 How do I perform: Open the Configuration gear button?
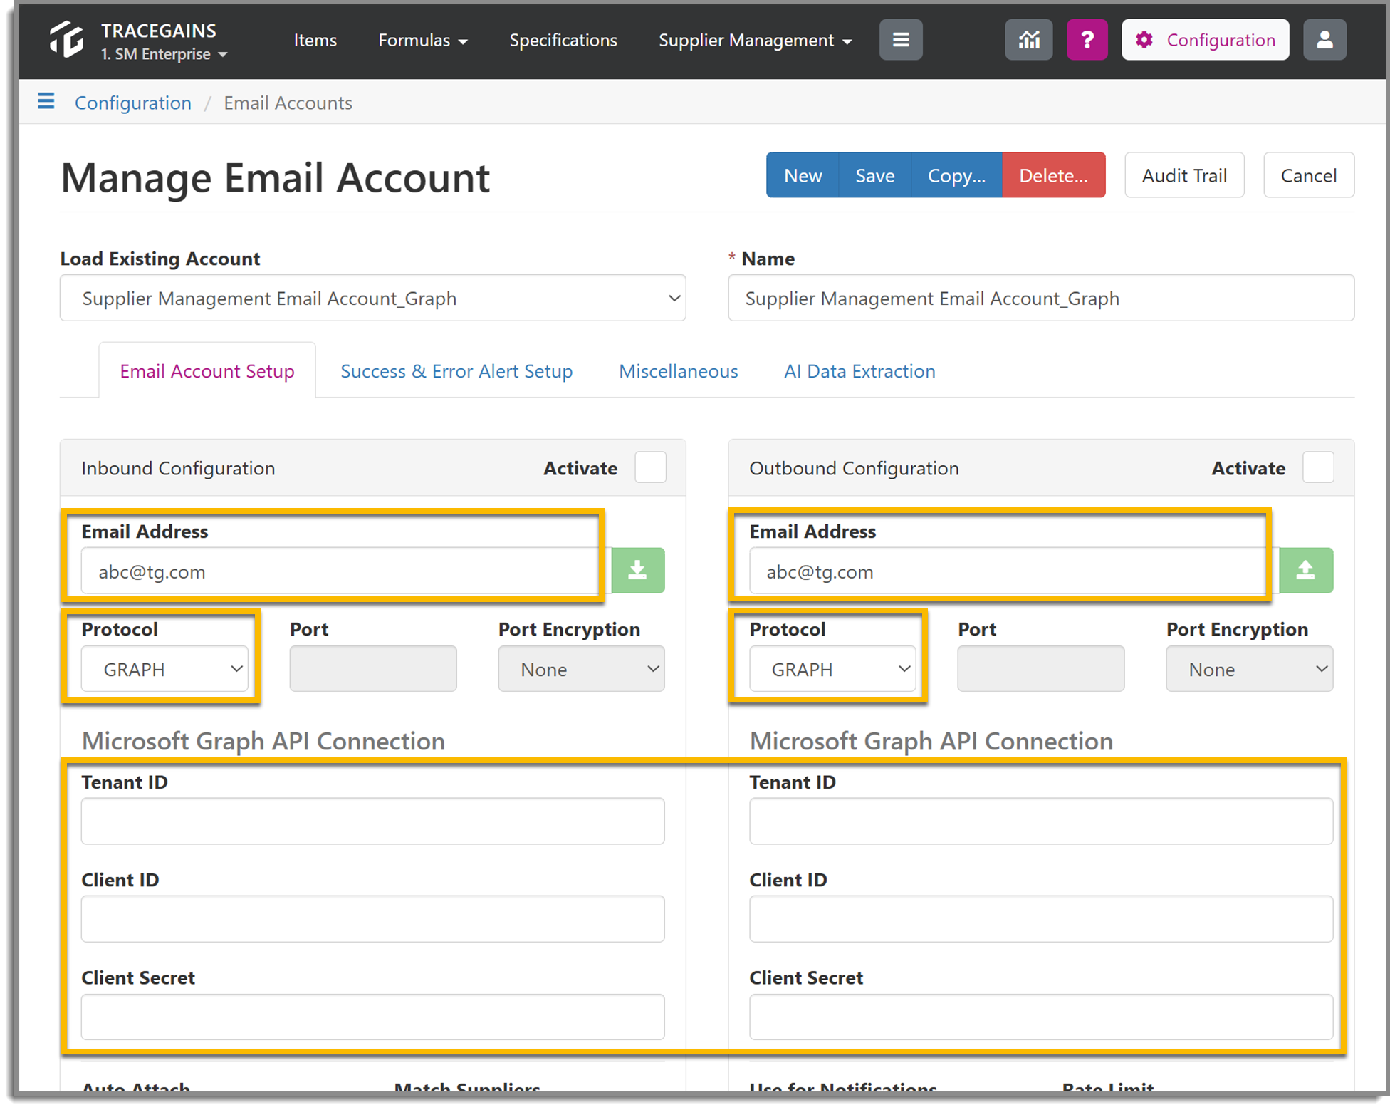1205,40
